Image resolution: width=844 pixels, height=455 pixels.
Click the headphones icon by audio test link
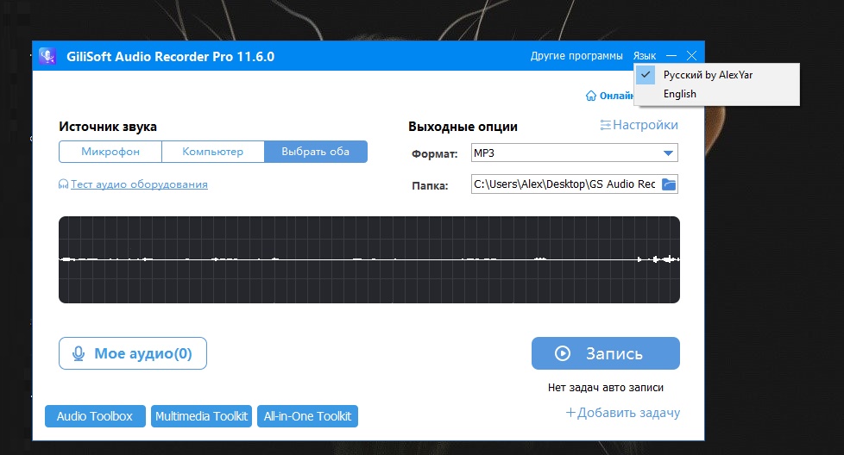coord(64,184)
